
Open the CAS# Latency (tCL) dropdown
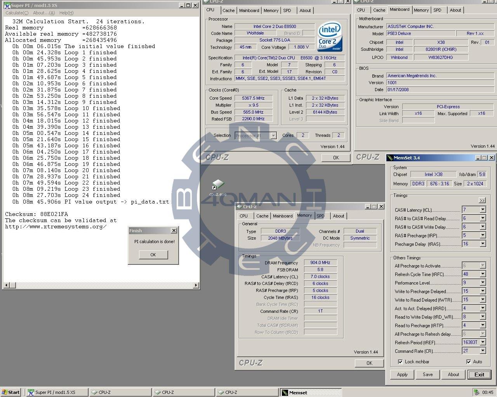483,210
